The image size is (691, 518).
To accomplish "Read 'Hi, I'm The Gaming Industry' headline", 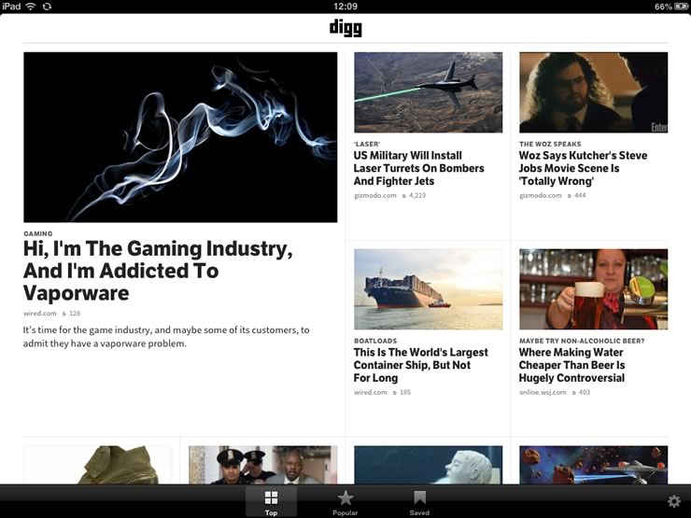I will coord(158,272).
